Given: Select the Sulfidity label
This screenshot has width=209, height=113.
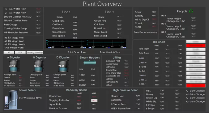Looking at the screenshot, I should point(139,16).
